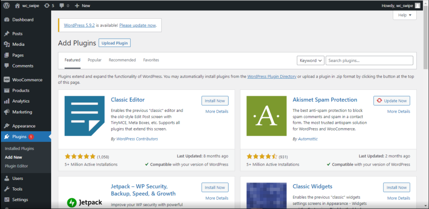
Task: Open Installed Plugins submenu item
Action: [x=19, y=149]
